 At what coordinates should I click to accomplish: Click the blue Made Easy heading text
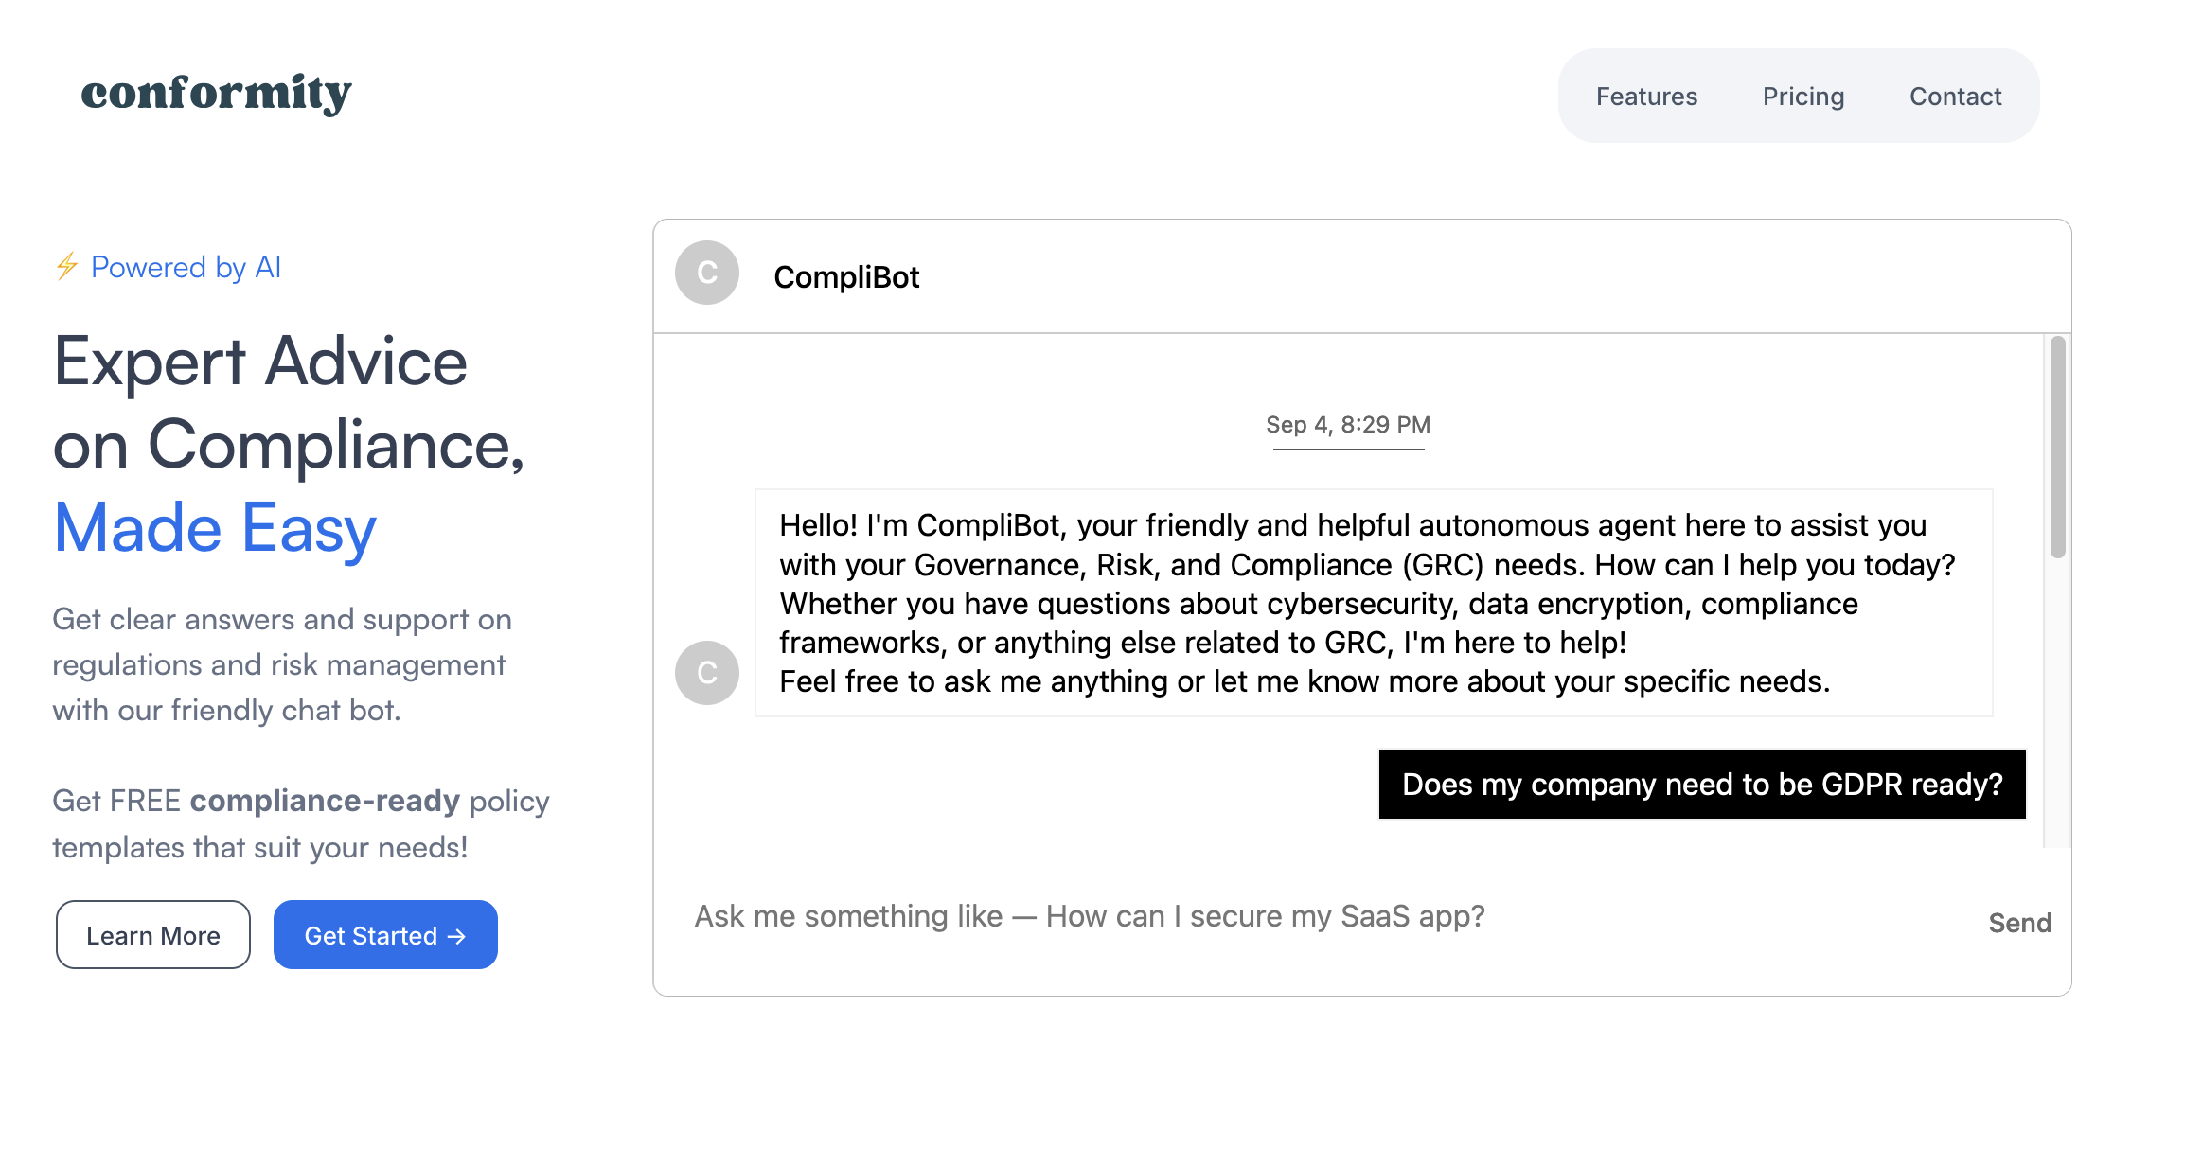coord(216,528)
